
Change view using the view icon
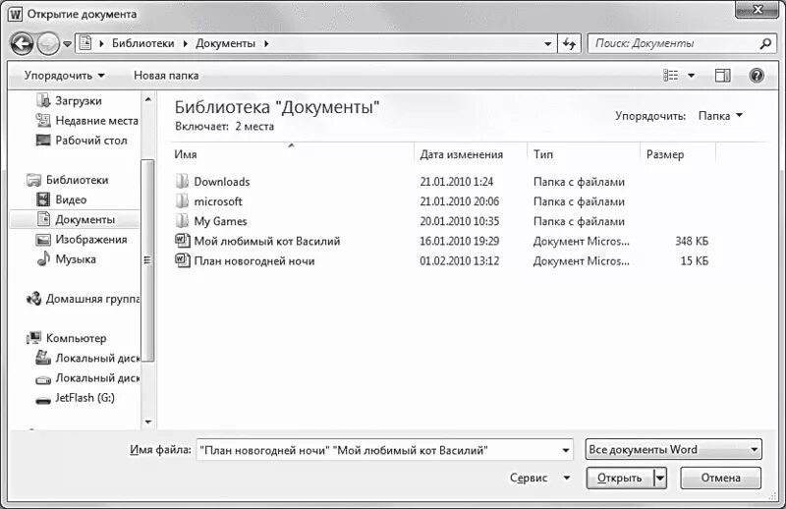[670, 76]
